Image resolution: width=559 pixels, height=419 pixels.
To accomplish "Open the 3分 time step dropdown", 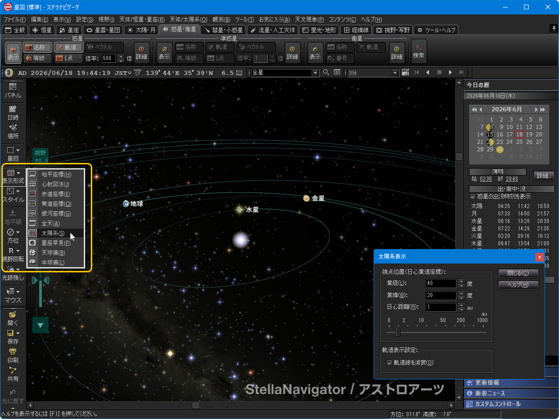I will pos(395,73).
